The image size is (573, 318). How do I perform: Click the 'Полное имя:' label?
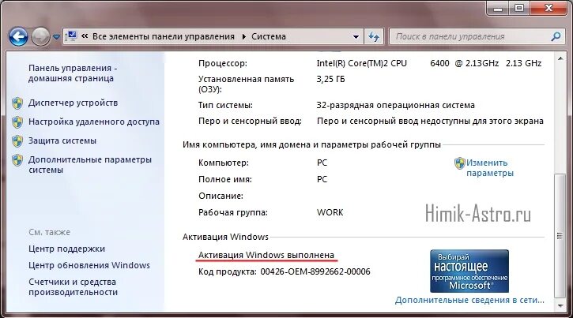click(225, 179)
